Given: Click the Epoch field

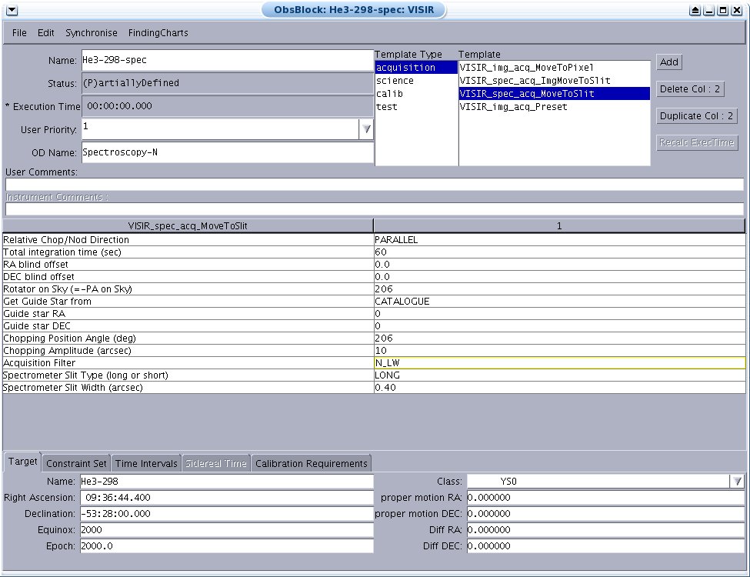Looking at the screenshot, I should [x=227, y=546].
